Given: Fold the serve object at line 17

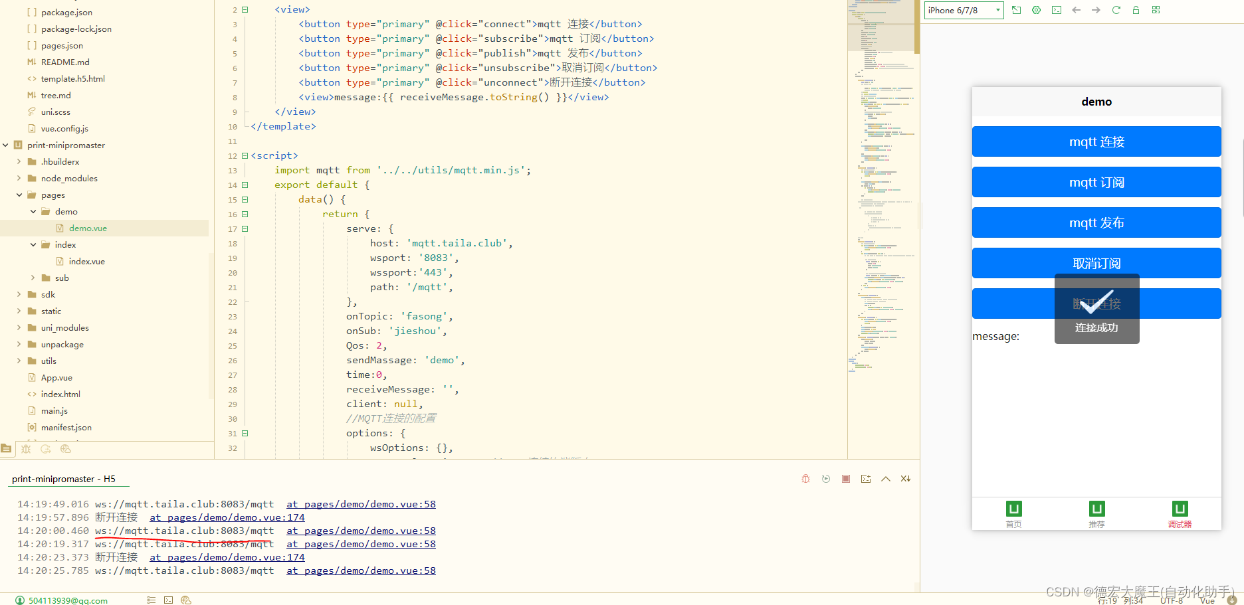Looking at the screenshot, I should coord(245,229).
